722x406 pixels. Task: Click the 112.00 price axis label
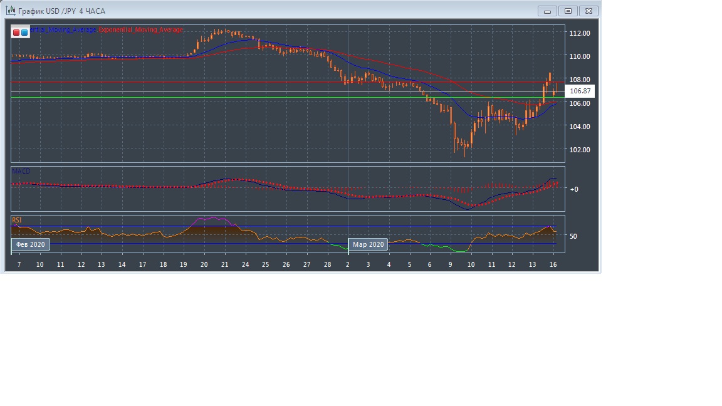(x=579, y=33)
